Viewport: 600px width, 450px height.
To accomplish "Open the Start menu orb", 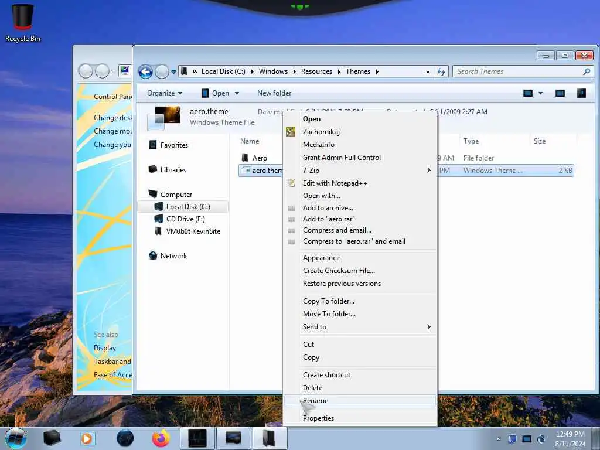I will [x=16, y=438].
